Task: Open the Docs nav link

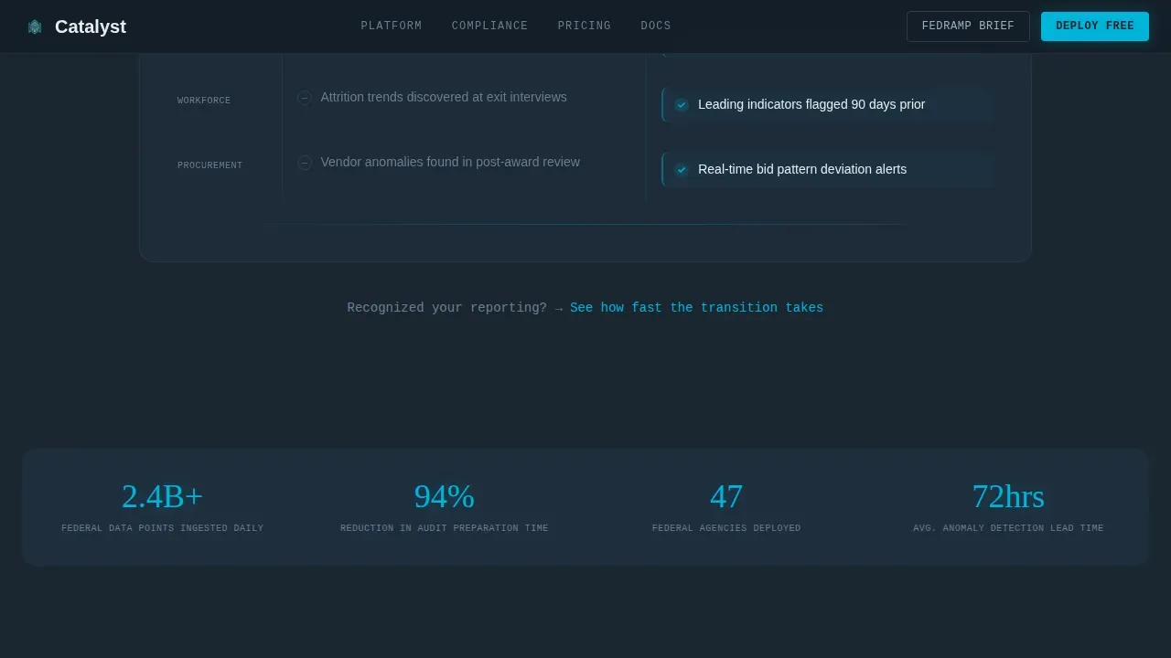Action: coord(656,26)
